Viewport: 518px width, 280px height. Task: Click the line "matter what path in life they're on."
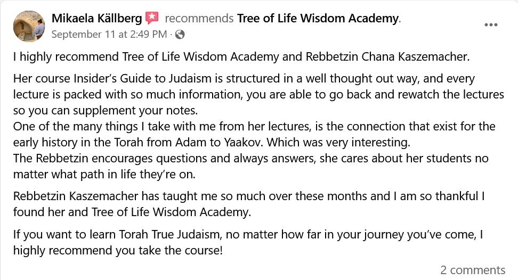(x=104, y=174)
